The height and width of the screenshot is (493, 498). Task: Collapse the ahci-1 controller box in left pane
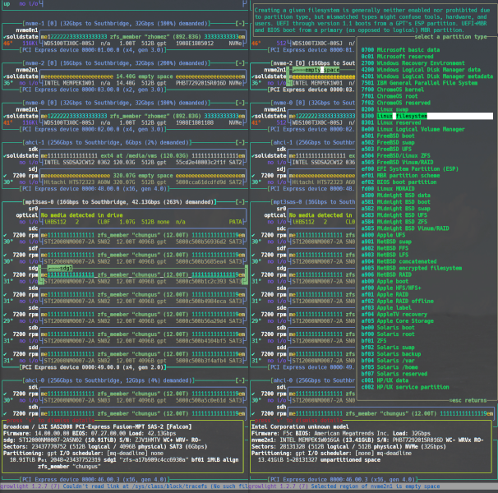tap(240, 143)
